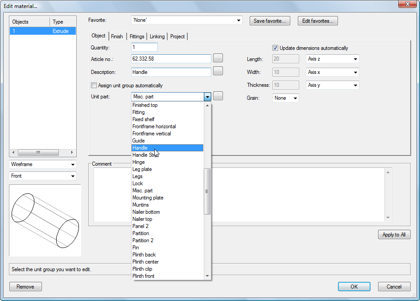The height and width of the screenshot is (301, 420).
Task: Click the Type column header
Action: (x=63, y=22)
